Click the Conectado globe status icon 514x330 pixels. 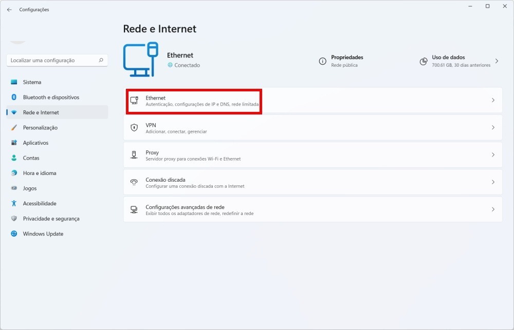pyautogui.click(x=170, y=65)
